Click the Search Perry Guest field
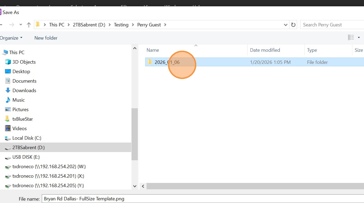This screenshot has height=203, width=364. [x=332, y=25]
